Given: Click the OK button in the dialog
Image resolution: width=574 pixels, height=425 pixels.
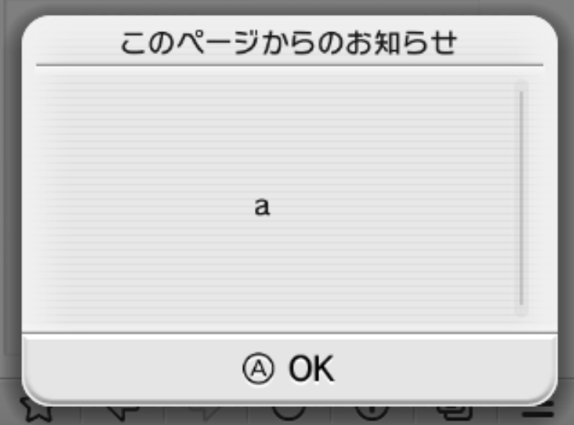Looking at the screenshot, I should tap(289, 368).
